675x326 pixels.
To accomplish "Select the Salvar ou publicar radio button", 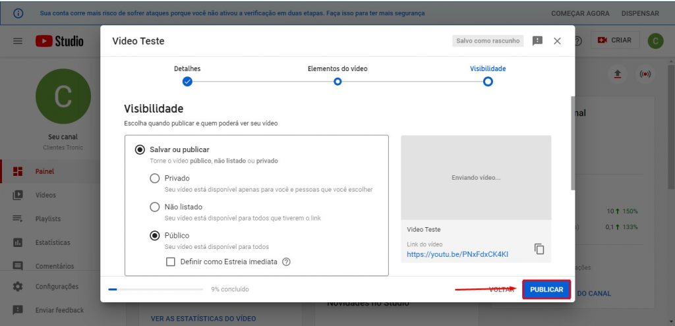I will tap(140, 149).
